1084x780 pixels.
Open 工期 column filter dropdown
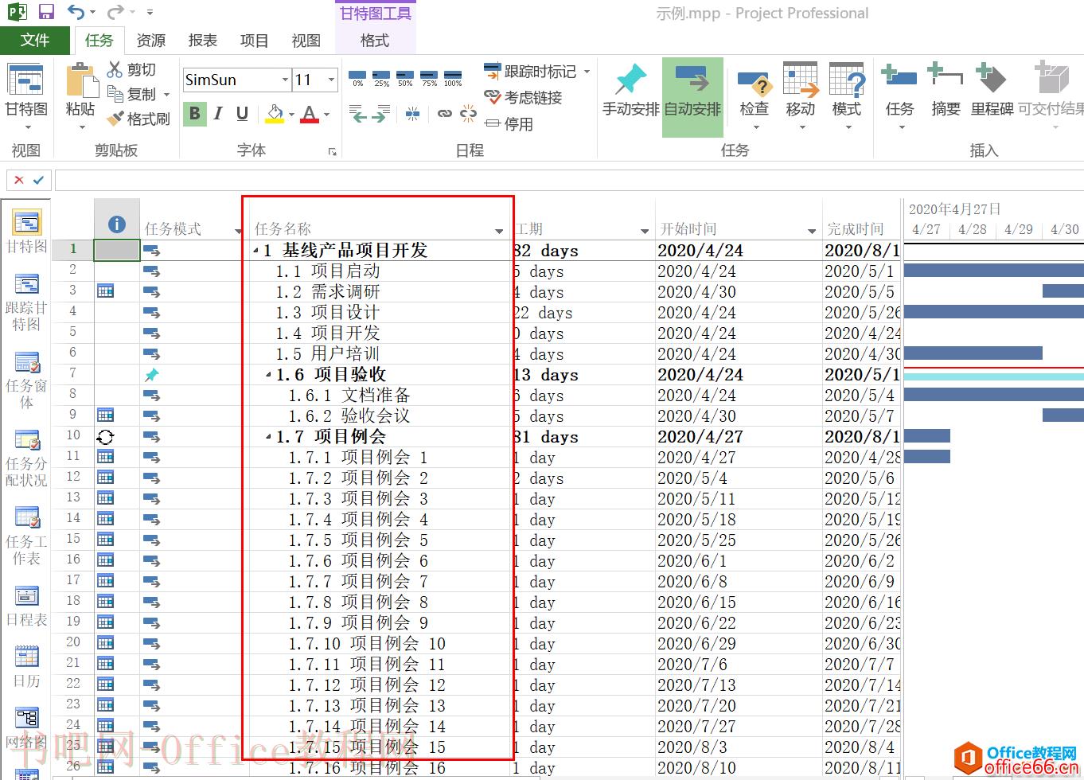point(645,231)
